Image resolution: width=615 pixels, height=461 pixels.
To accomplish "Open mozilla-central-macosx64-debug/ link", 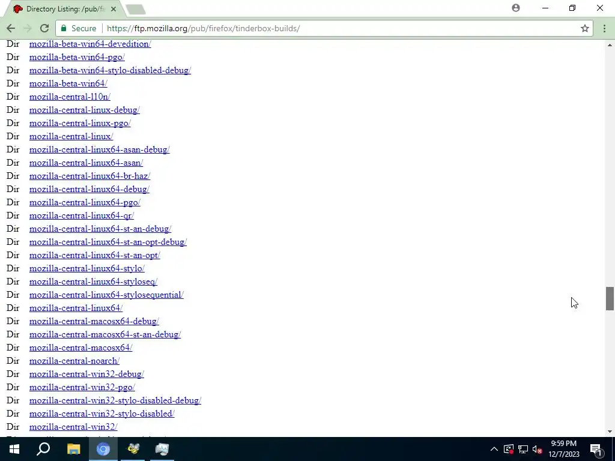I will (x=94, y=321).
